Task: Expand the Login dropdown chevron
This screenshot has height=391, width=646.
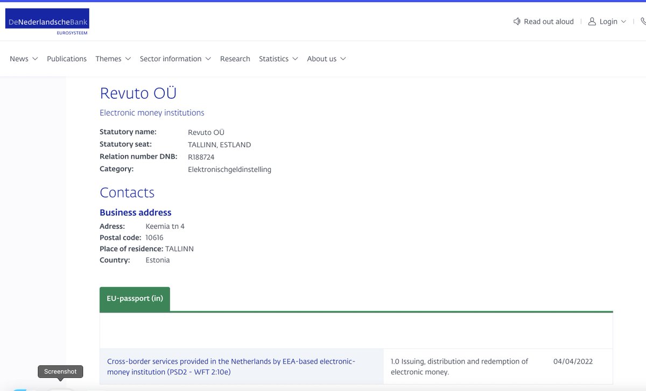Action: tap(623, 21)
